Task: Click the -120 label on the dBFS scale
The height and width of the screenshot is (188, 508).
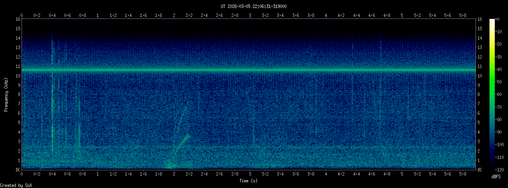Action: tap(502, 170)
